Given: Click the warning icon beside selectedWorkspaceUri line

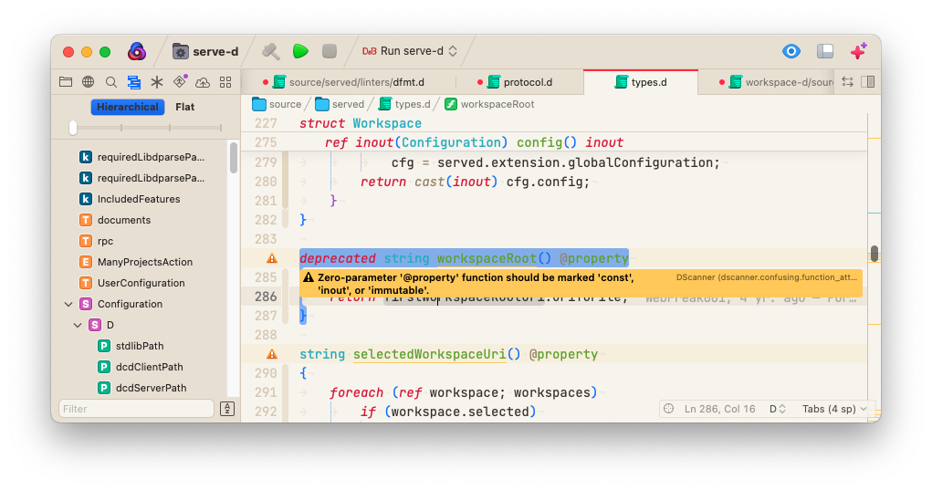Looking at the screenshot, I should pos(272,354).
